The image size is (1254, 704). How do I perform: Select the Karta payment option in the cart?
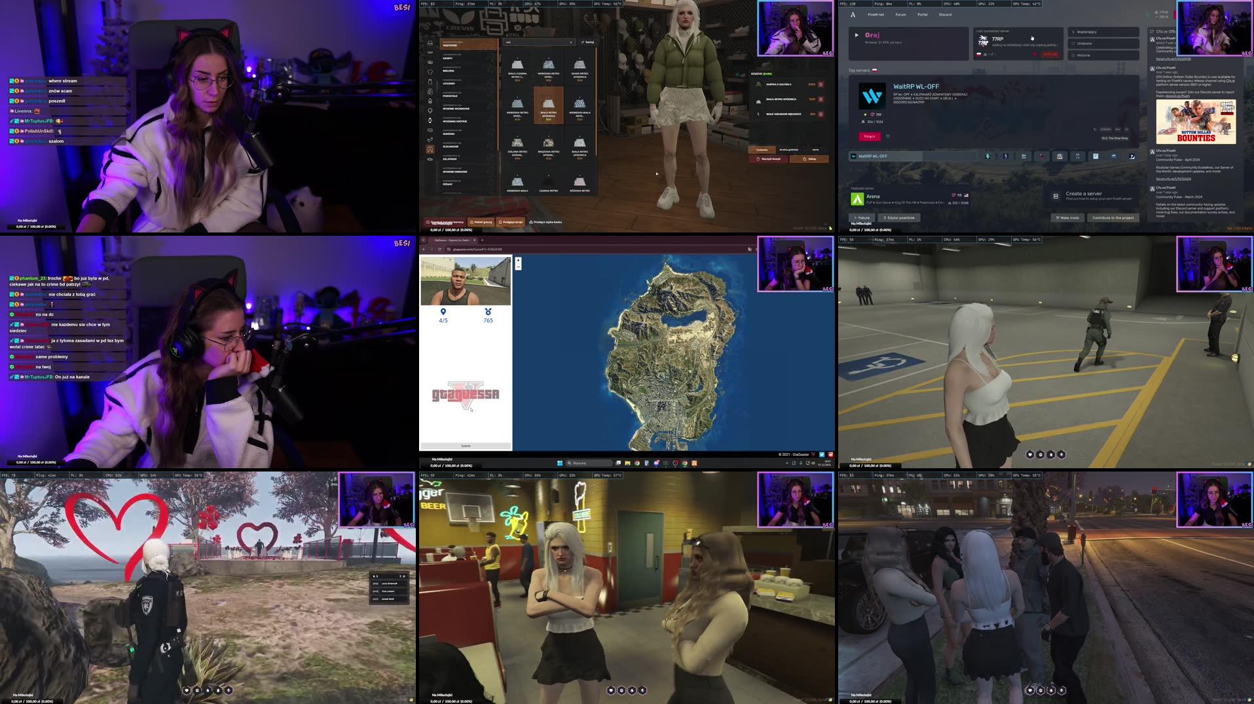click(x=816, y=149)
